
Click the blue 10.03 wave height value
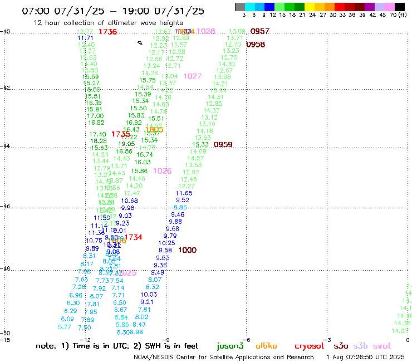pos(149,295)
